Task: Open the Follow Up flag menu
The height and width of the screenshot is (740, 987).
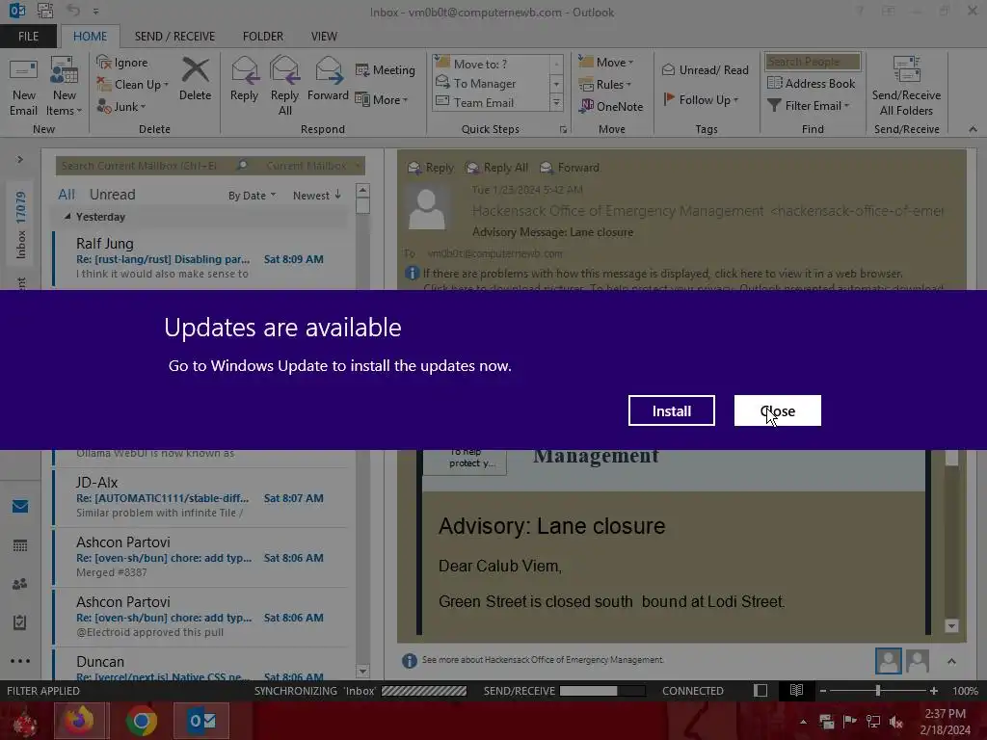Action: (702, 99)
